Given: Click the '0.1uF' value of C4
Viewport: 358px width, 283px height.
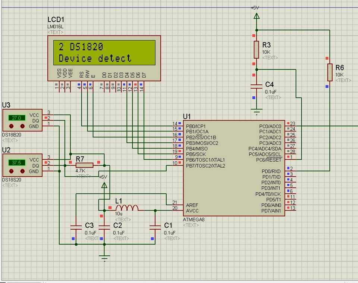Looking at the screenshot, I should [x=271, y=92].
